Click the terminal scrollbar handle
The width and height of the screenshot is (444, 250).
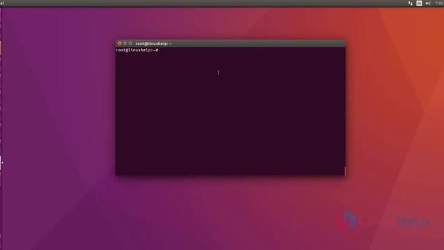coord(345,171)
